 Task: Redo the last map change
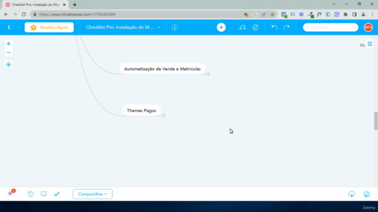286,28
